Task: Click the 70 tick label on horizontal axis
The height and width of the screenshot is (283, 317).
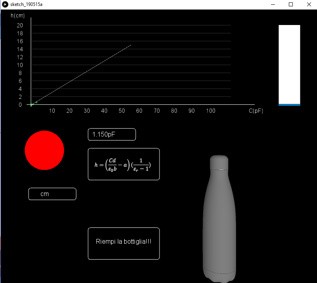Action: [157, 111]
